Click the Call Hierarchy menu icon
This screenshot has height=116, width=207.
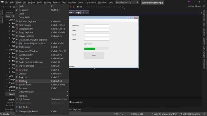click(x=16, y=55)
